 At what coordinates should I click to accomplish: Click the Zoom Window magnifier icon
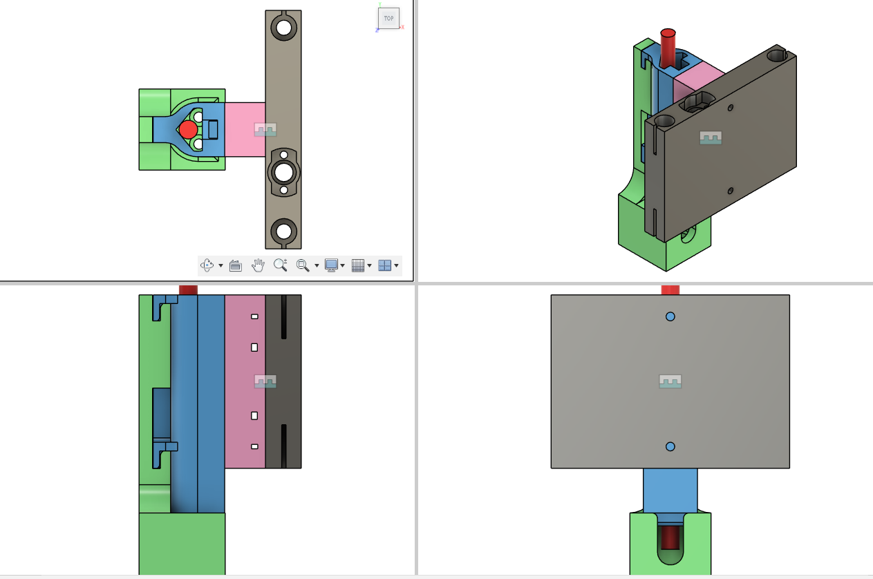(303, 265)
